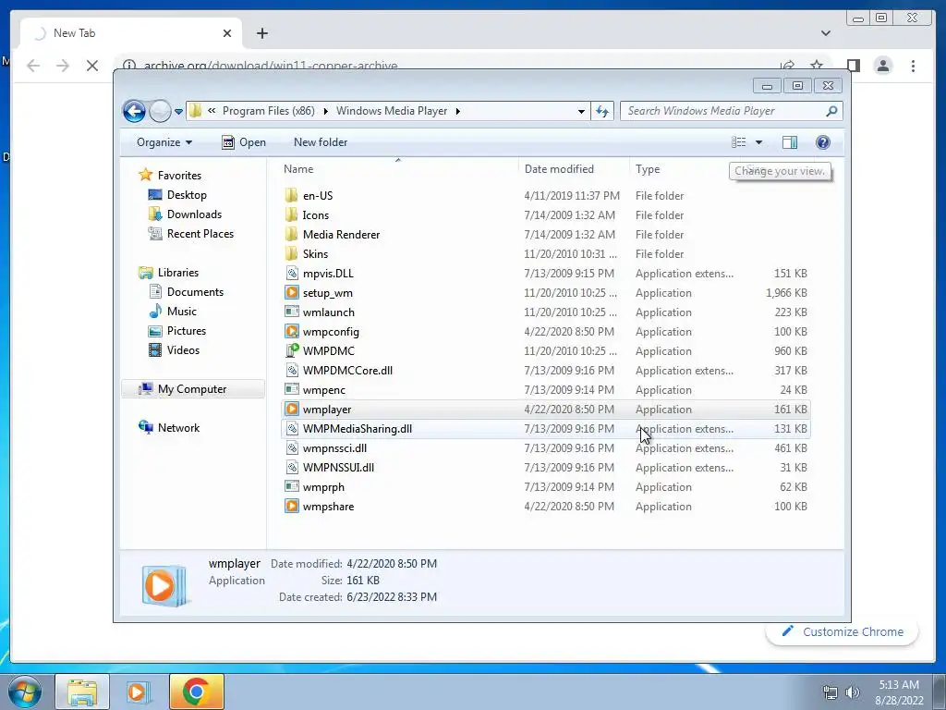Screen dimensions: 946x710
Task: Click wmplayer thumbnail in details pane
Action: coord(164,585)
